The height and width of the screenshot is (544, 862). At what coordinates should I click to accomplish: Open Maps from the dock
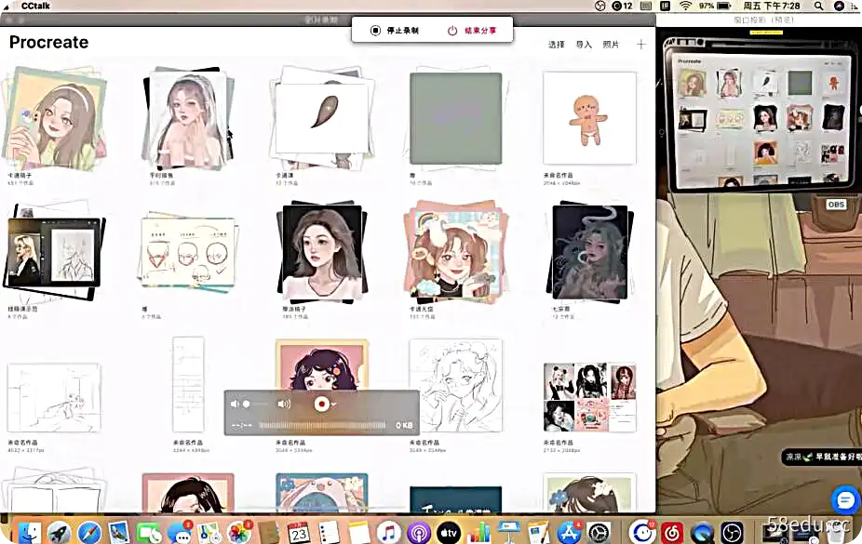tap(209, 532)
